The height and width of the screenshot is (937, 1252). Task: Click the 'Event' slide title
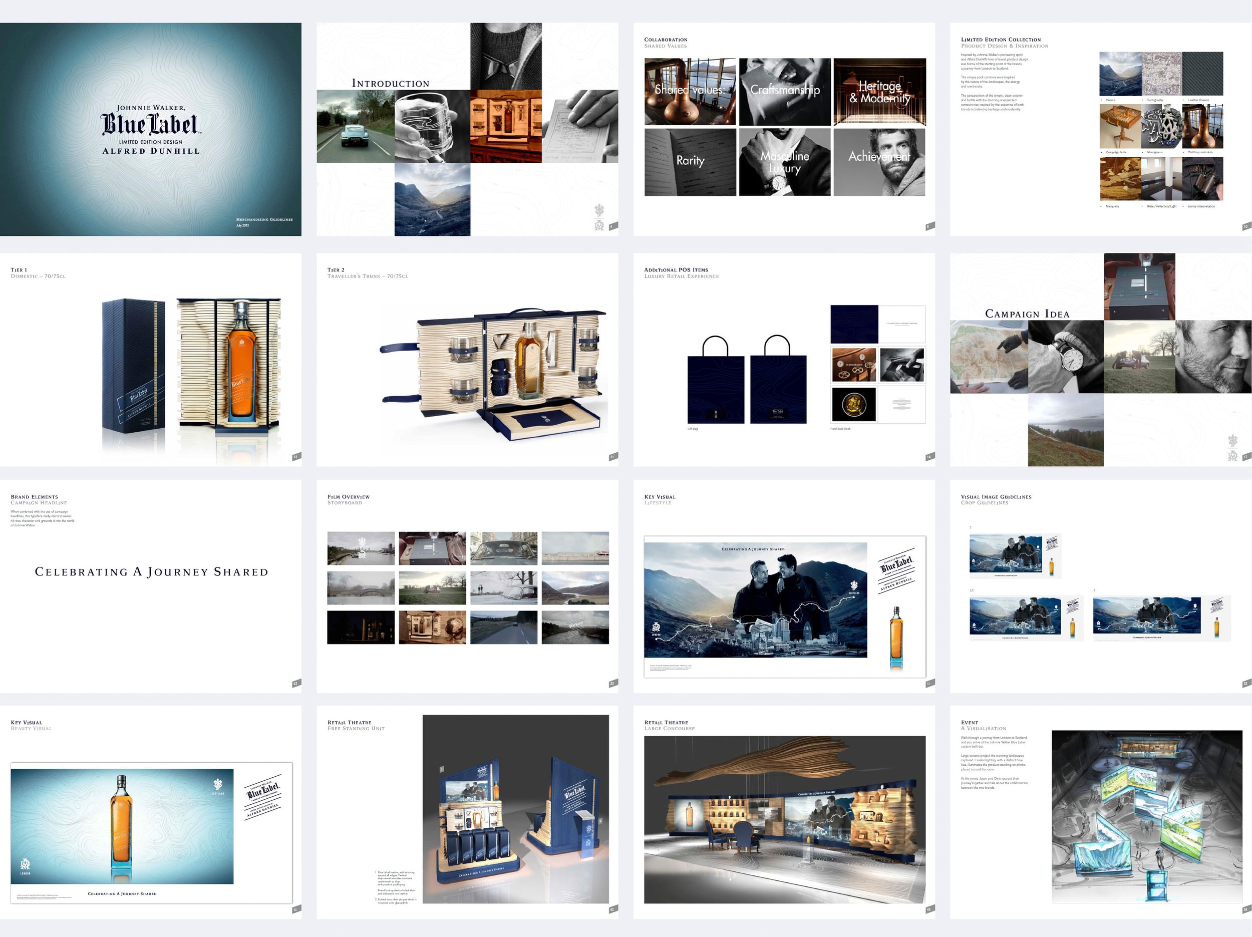970,723
